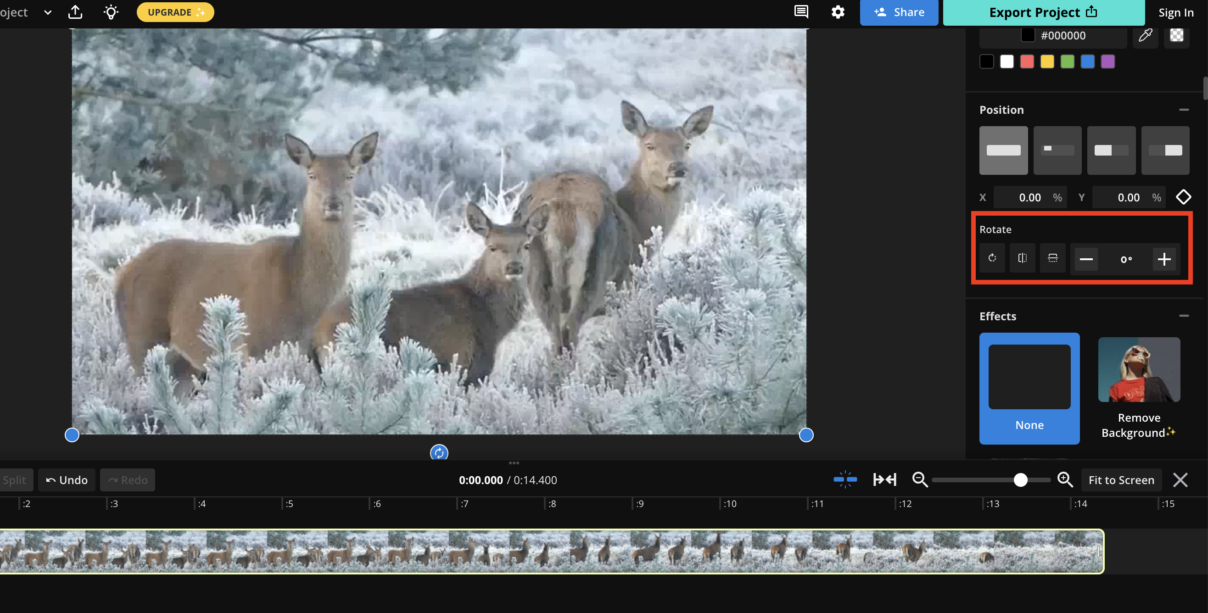Pick the white color swatch
This screenshot has width=1208, height=613.
[1007, 61]
